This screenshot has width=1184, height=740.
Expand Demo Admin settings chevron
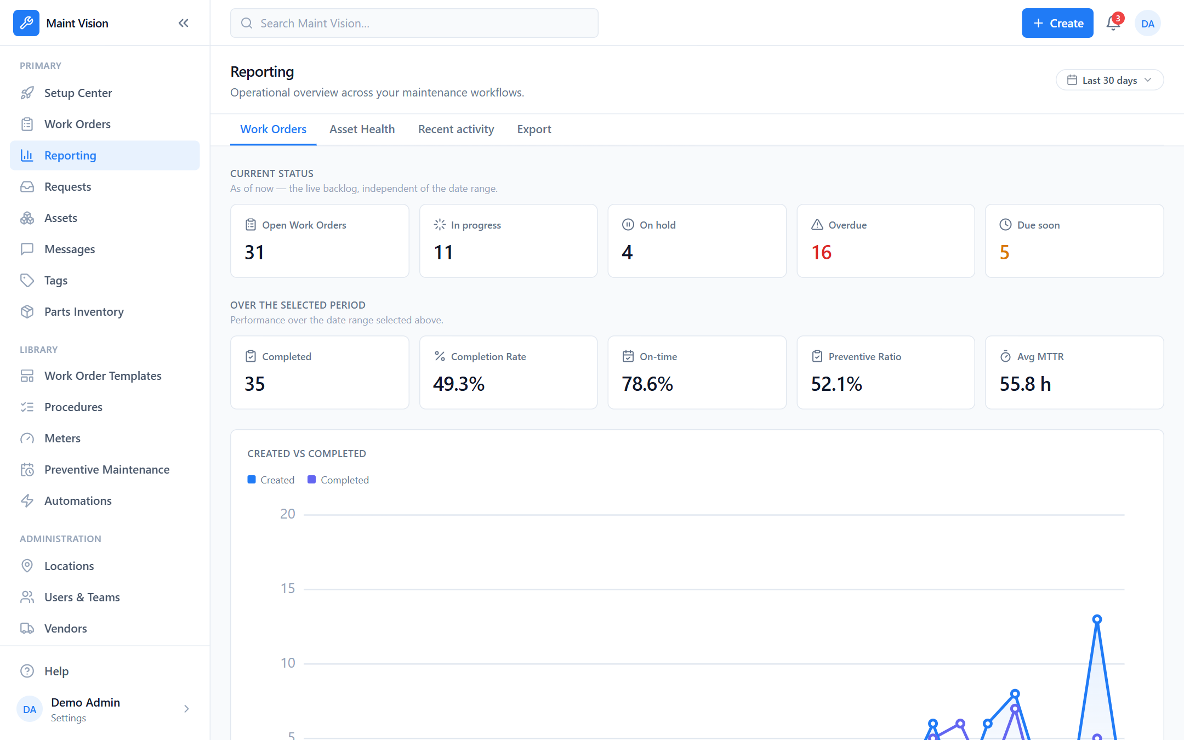[x=186, y=709]
